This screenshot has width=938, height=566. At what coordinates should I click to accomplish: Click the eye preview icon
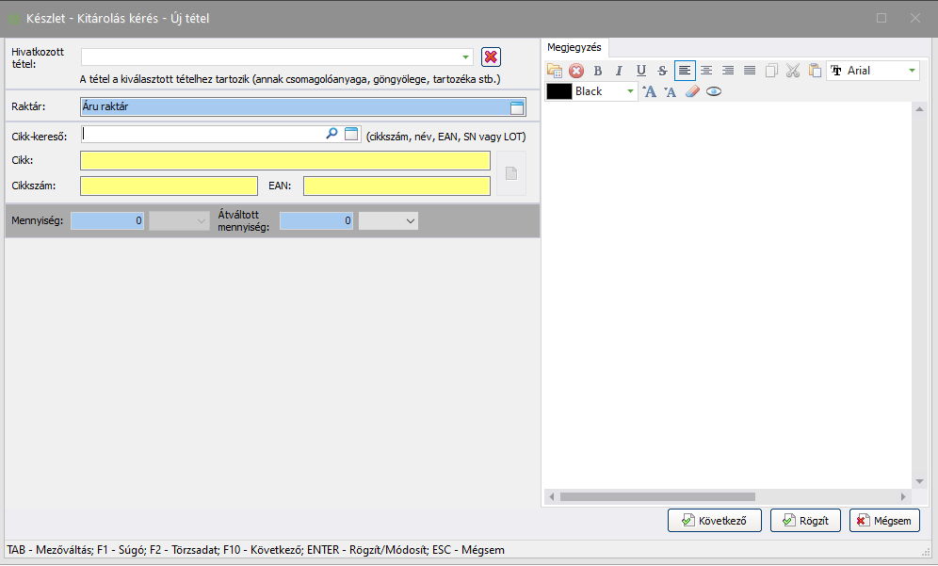(714, 91)
